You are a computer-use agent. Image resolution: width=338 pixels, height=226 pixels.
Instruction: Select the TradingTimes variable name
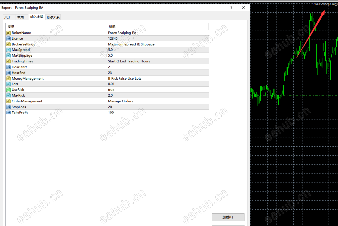(x=22, y=61)
